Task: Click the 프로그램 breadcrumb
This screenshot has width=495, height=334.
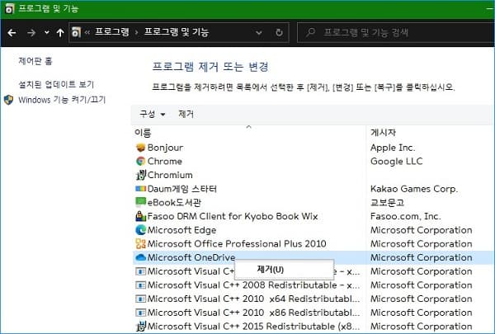Action: tap(112, 32)
